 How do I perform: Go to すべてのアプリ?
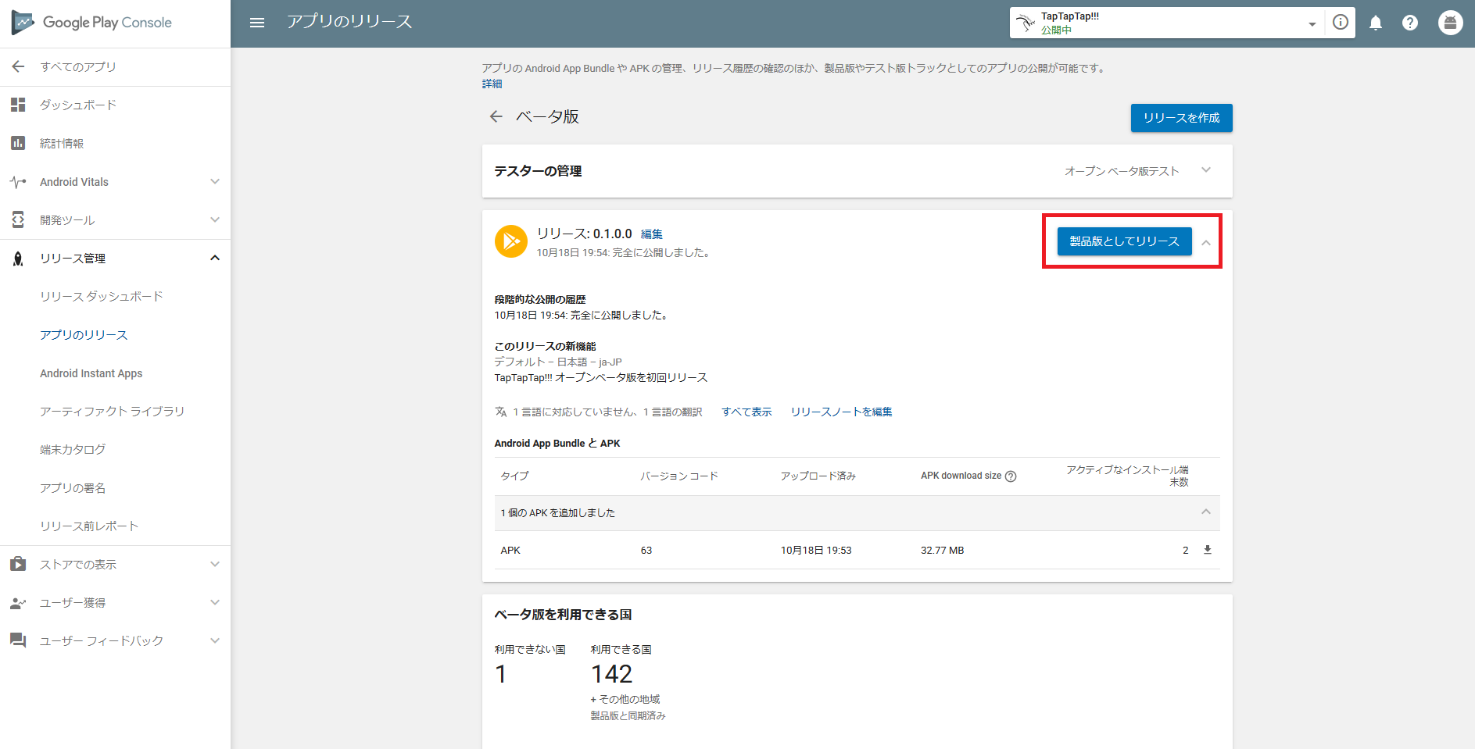pos(78,66)
